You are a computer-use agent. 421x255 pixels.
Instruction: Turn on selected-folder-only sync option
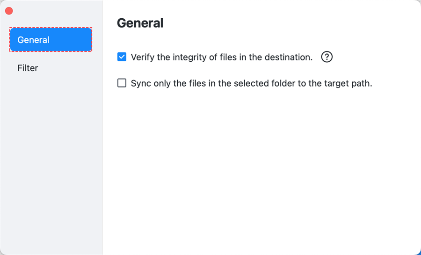(122, 83)
